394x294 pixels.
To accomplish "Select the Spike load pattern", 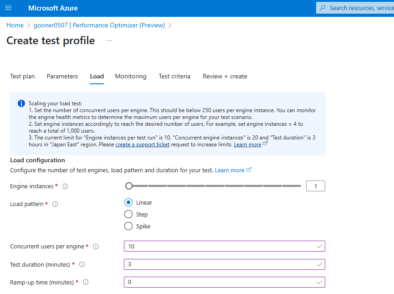I will (x=128, y=226).
